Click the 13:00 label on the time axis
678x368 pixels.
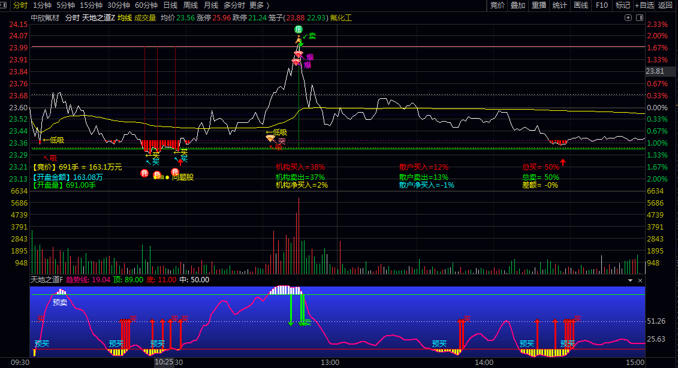click(330, 363)
